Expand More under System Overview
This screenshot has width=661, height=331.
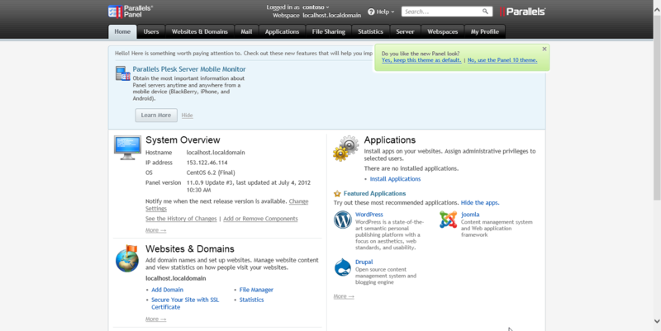point(155,230)
